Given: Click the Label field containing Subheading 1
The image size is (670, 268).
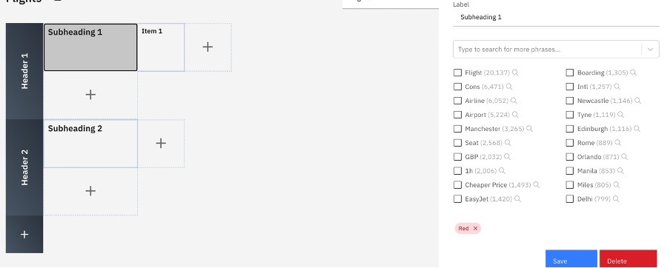Looking at the screenshot, I should point(556,18).
